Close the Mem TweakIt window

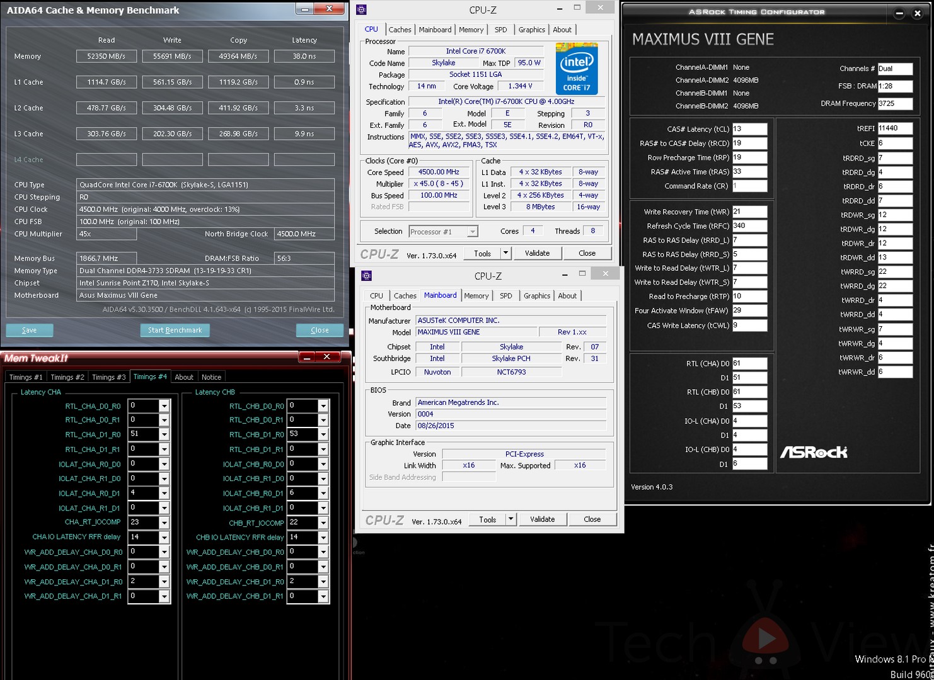[x=327, y=357]
